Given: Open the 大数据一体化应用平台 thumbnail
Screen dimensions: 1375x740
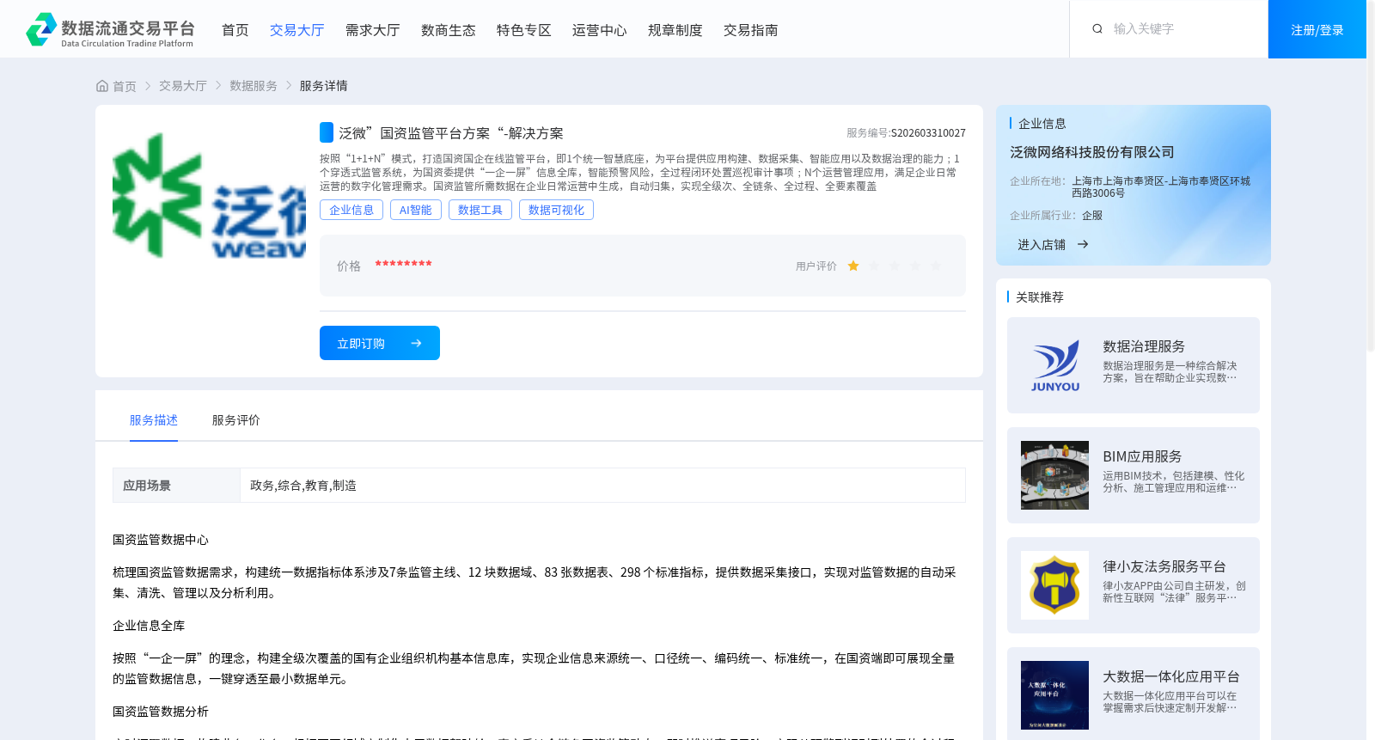Looking at the screenshot, I should 1054,695.
